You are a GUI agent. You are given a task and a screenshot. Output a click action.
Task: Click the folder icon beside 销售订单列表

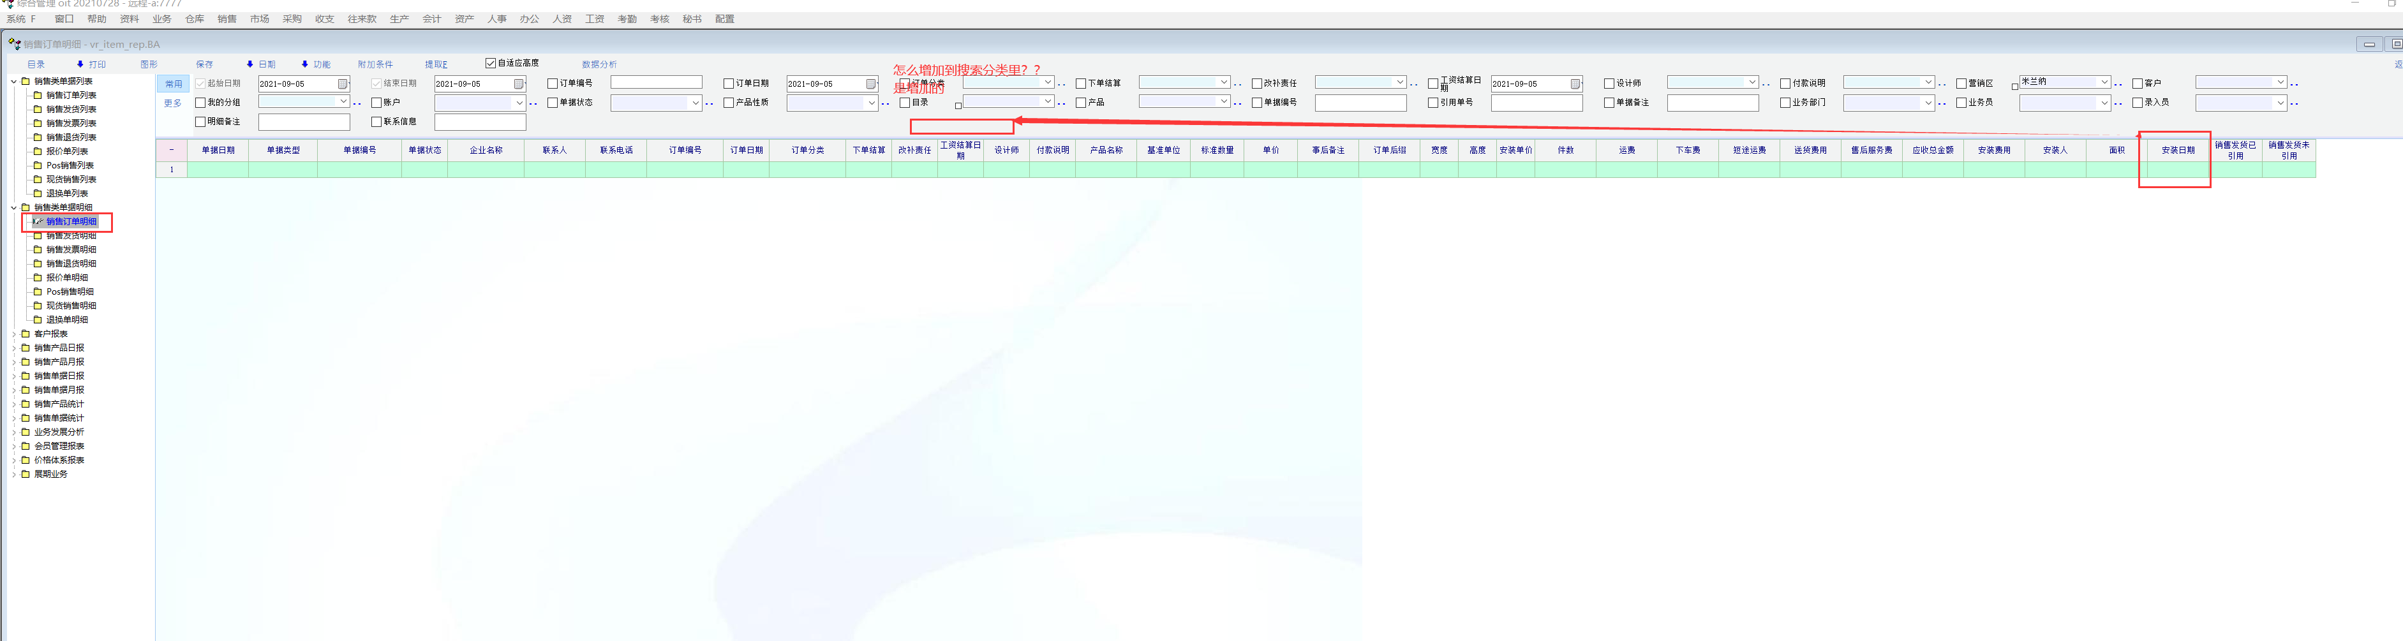(38, 95)
